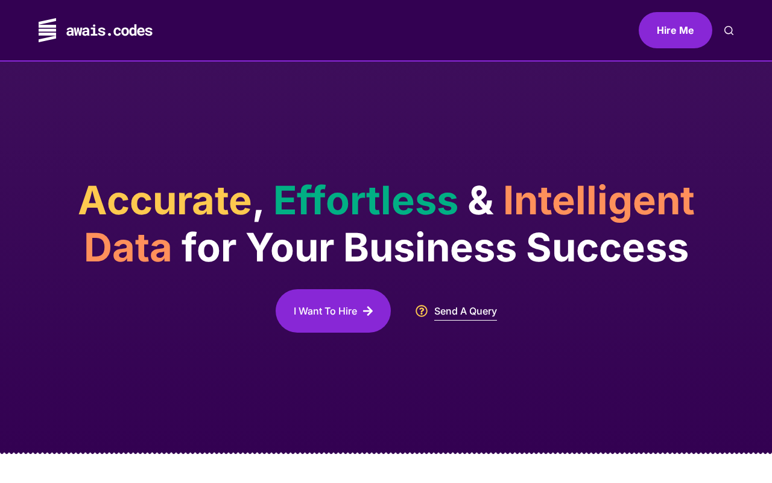This screenshot has height=483, width=772.
Task: Click the stacked bars logo icon
Action: pos(47,30)
